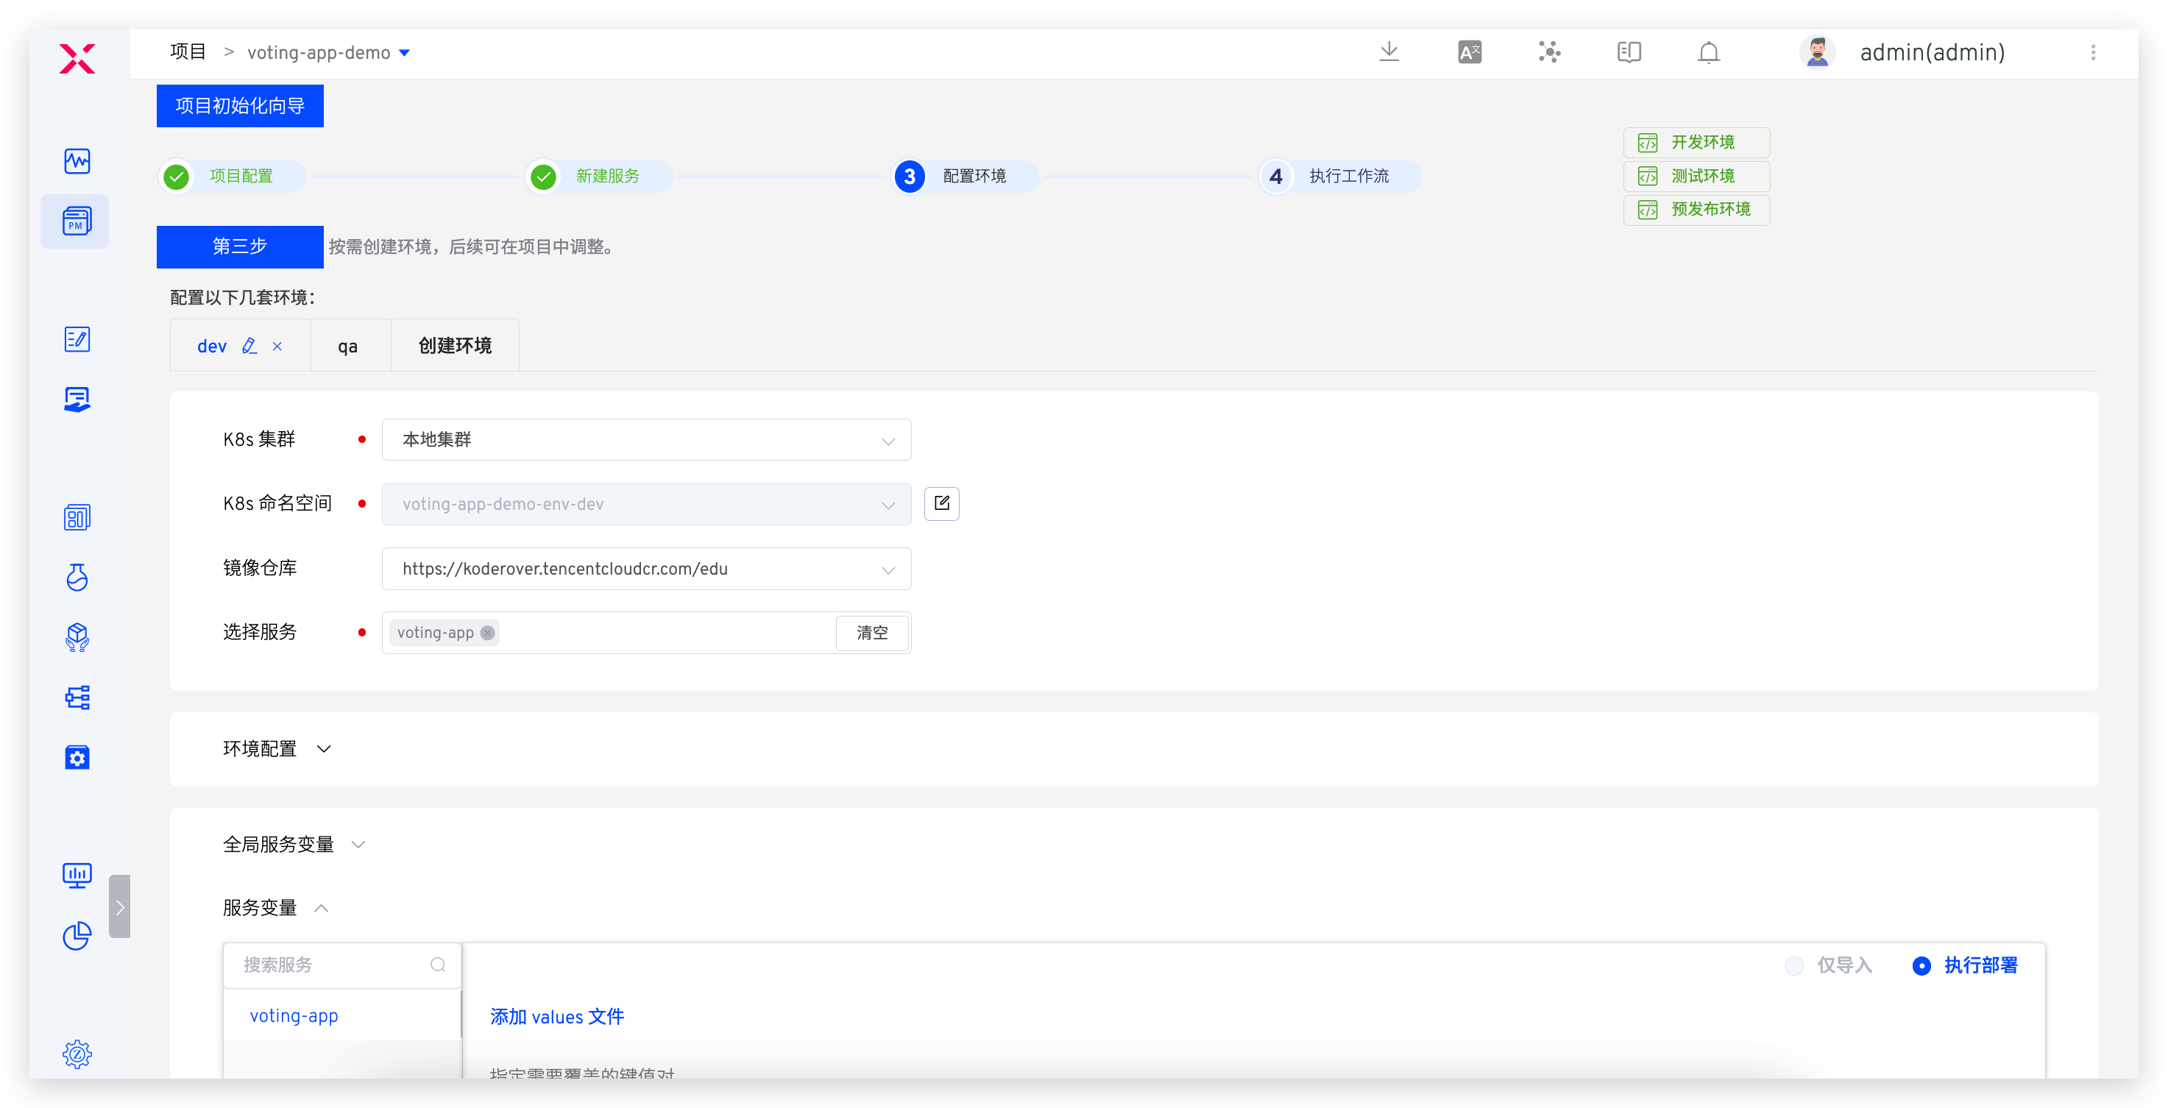Open system settings gear in the sidebar
Screen dimensions: 2168x1108
coord(77,1054)
